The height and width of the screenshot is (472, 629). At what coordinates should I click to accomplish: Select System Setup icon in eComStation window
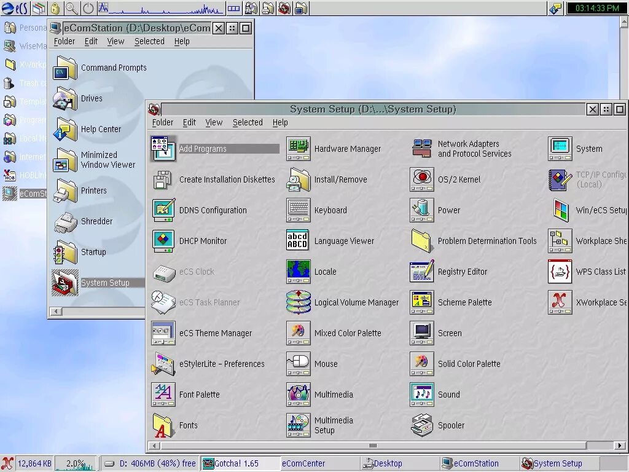click(x=65, y=283)
